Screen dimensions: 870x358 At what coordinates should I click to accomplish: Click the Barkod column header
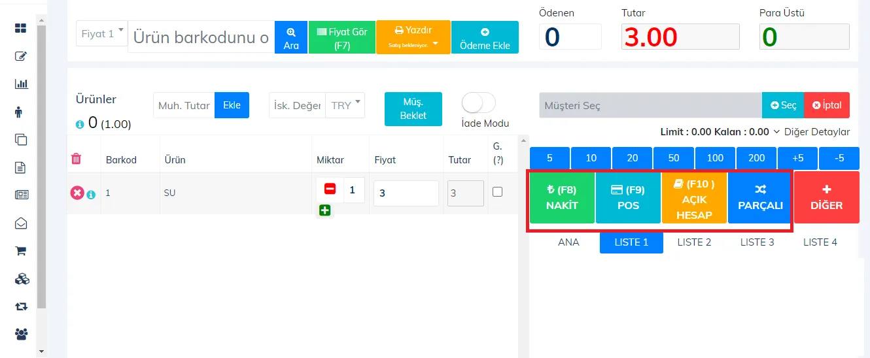121,159
